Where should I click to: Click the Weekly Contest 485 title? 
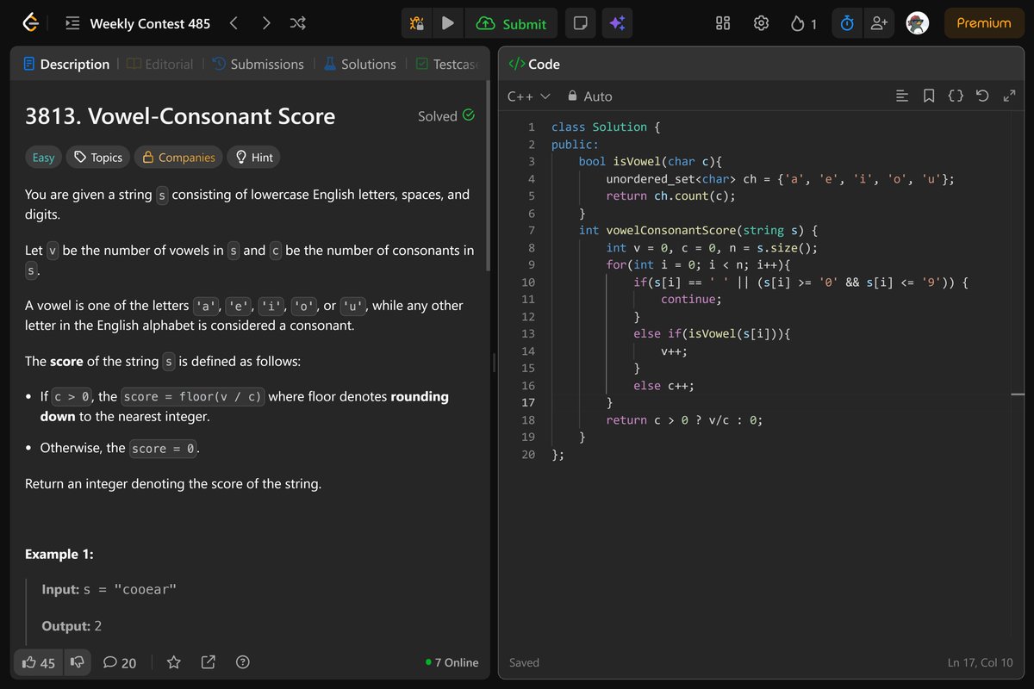150,23
